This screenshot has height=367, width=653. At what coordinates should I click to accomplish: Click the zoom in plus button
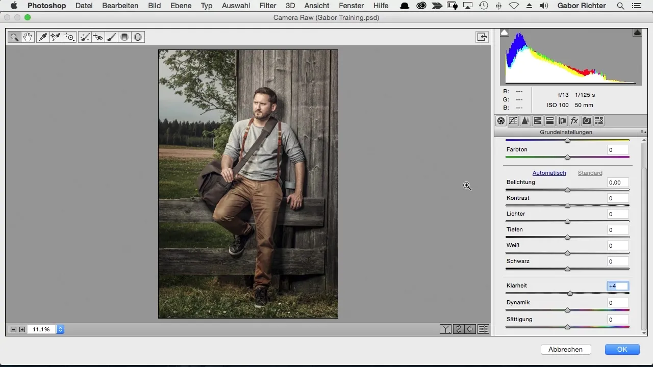[x=22, y=329]
